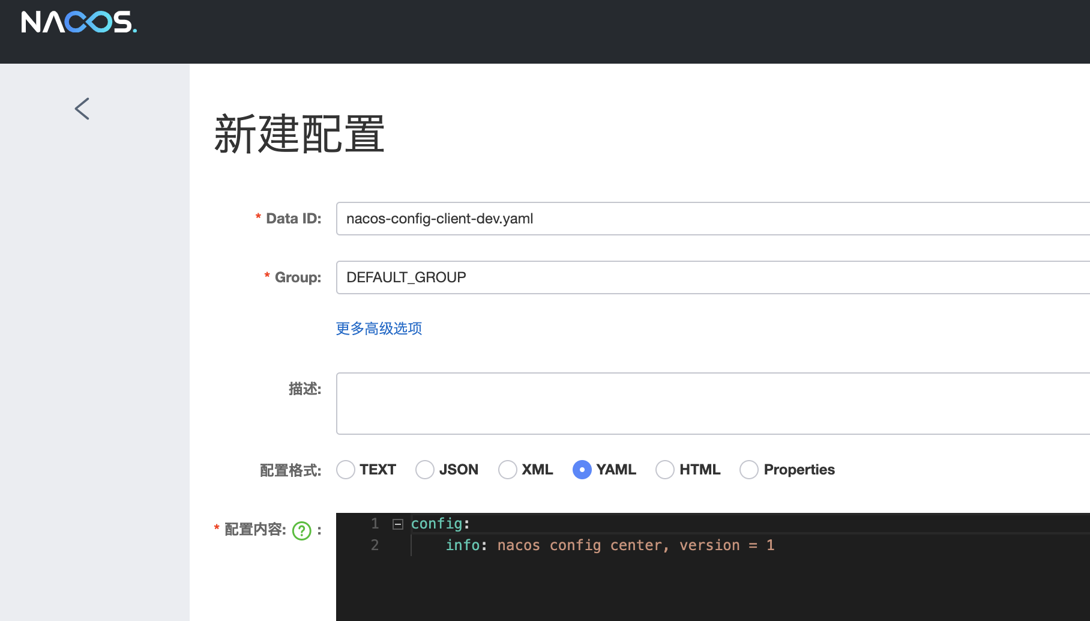Focus the Data ID input field

[x=713, y=219]
